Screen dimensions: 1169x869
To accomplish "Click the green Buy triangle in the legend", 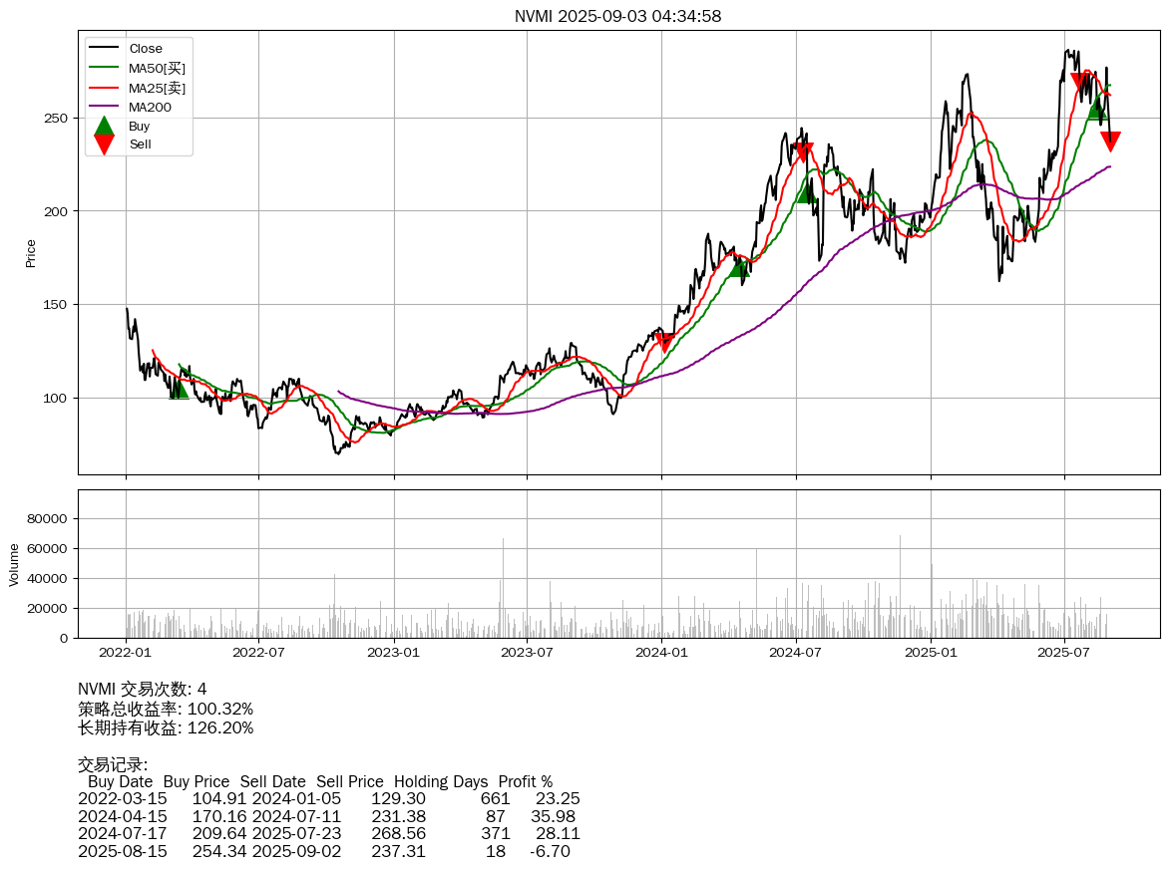I will tap(104, 127).
